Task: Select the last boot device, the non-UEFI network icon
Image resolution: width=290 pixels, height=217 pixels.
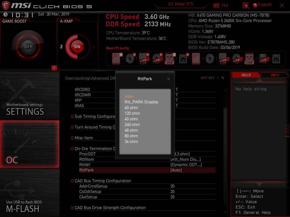Action: point(276,59)
